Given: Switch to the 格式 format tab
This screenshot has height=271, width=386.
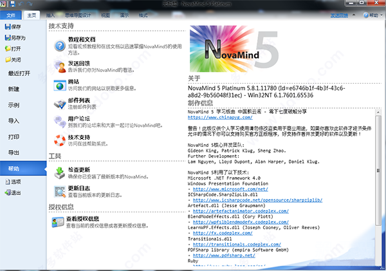Looking at the screenshot, I should pos(143,15).
